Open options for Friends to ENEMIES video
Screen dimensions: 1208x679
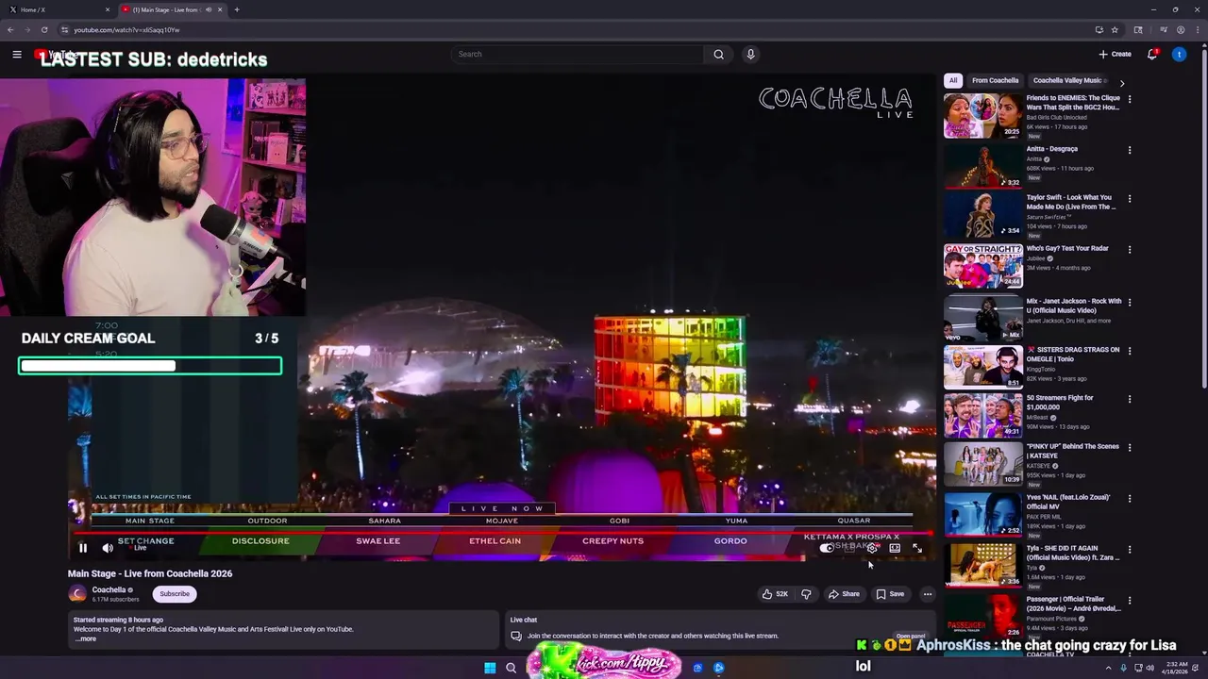point(1129,99)
